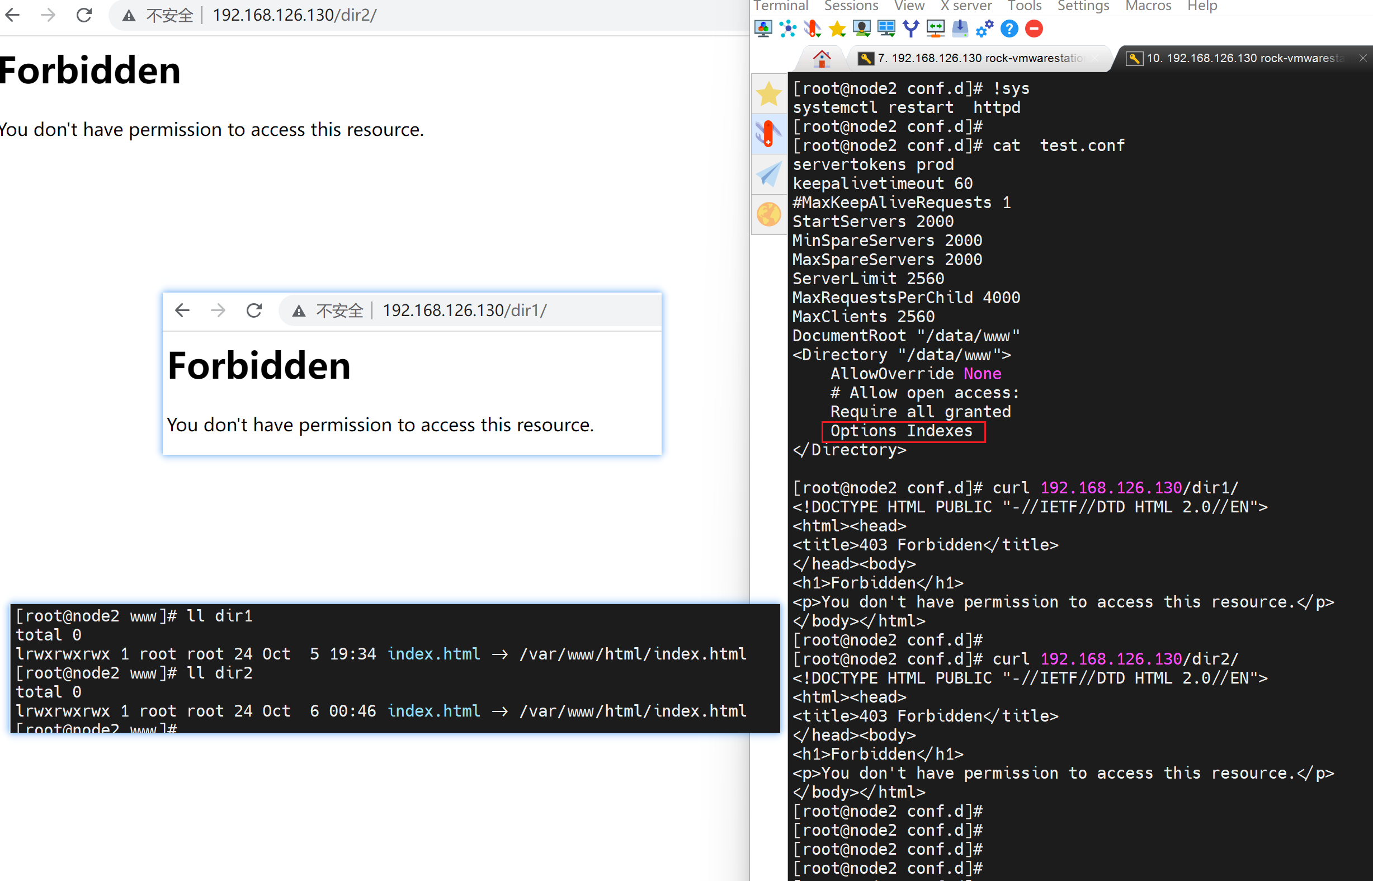Open the Tools swiss-knife toolbar icon

pos(812,29)
